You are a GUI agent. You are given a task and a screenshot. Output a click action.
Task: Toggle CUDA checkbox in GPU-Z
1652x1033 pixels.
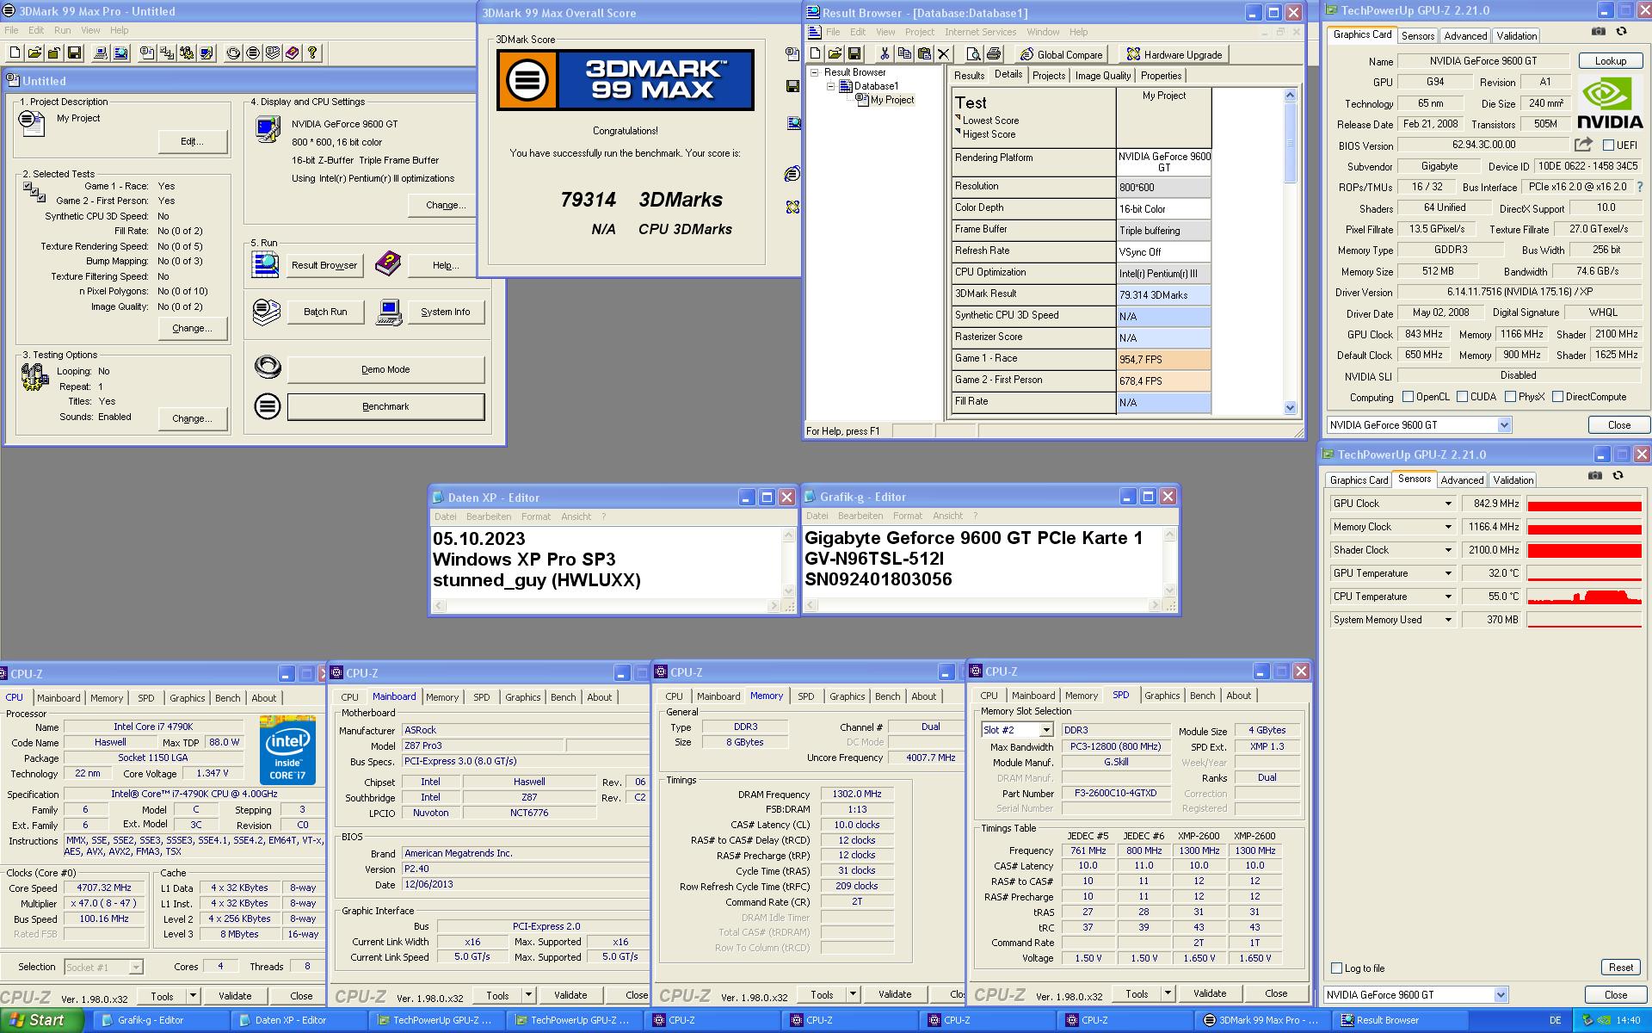(1462, 397)
